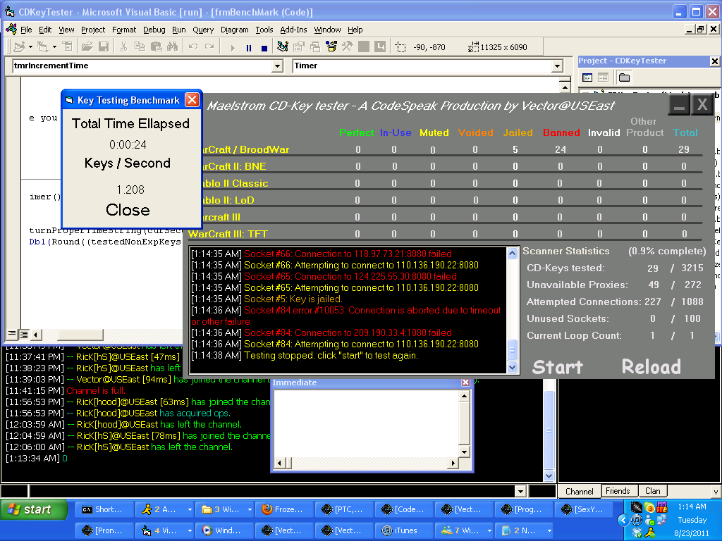The height and width of the screenshot is (541, 722).
Task: Click the Start (play) debug button
Action: click(233, 47)
